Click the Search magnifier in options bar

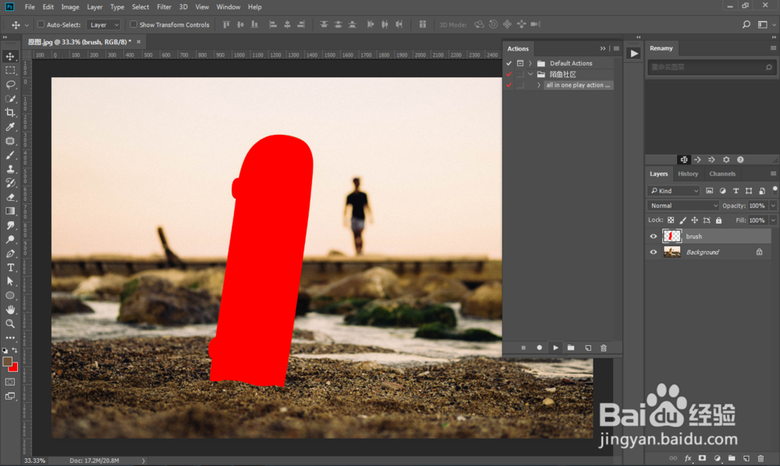tap(746, 24)
